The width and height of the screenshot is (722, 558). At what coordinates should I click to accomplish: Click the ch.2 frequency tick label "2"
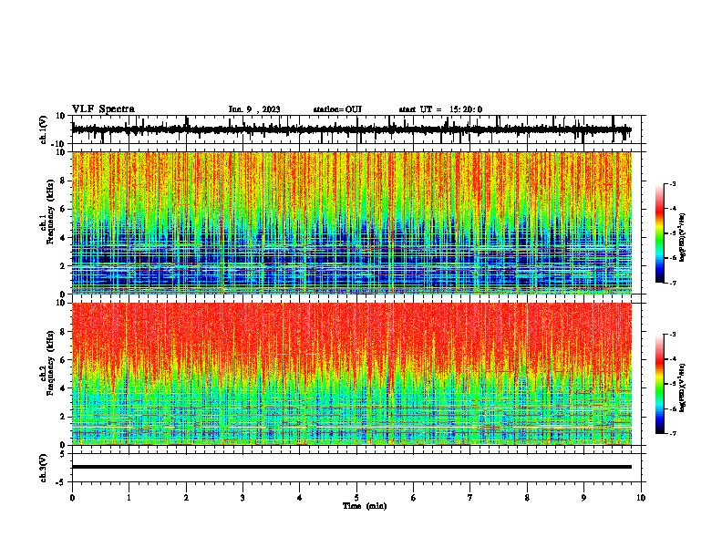(64, 417)
